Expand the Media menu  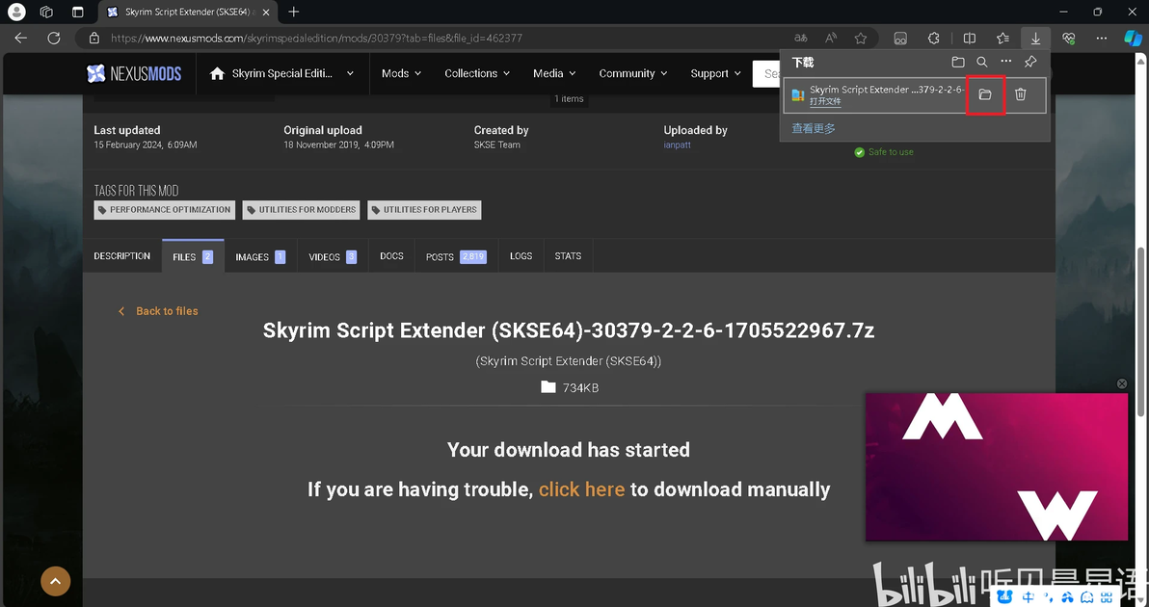(554, 73)
